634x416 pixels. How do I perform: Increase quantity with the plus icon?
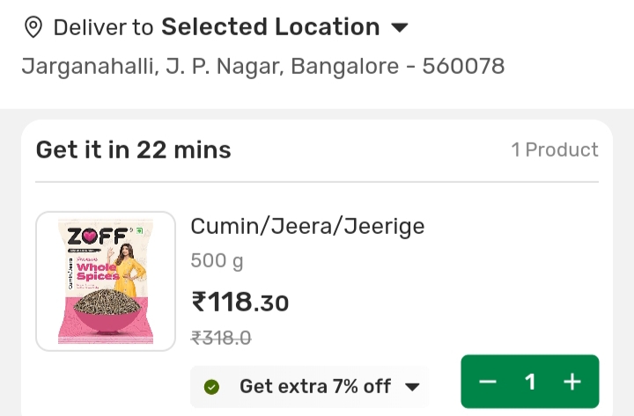point(572,382)
